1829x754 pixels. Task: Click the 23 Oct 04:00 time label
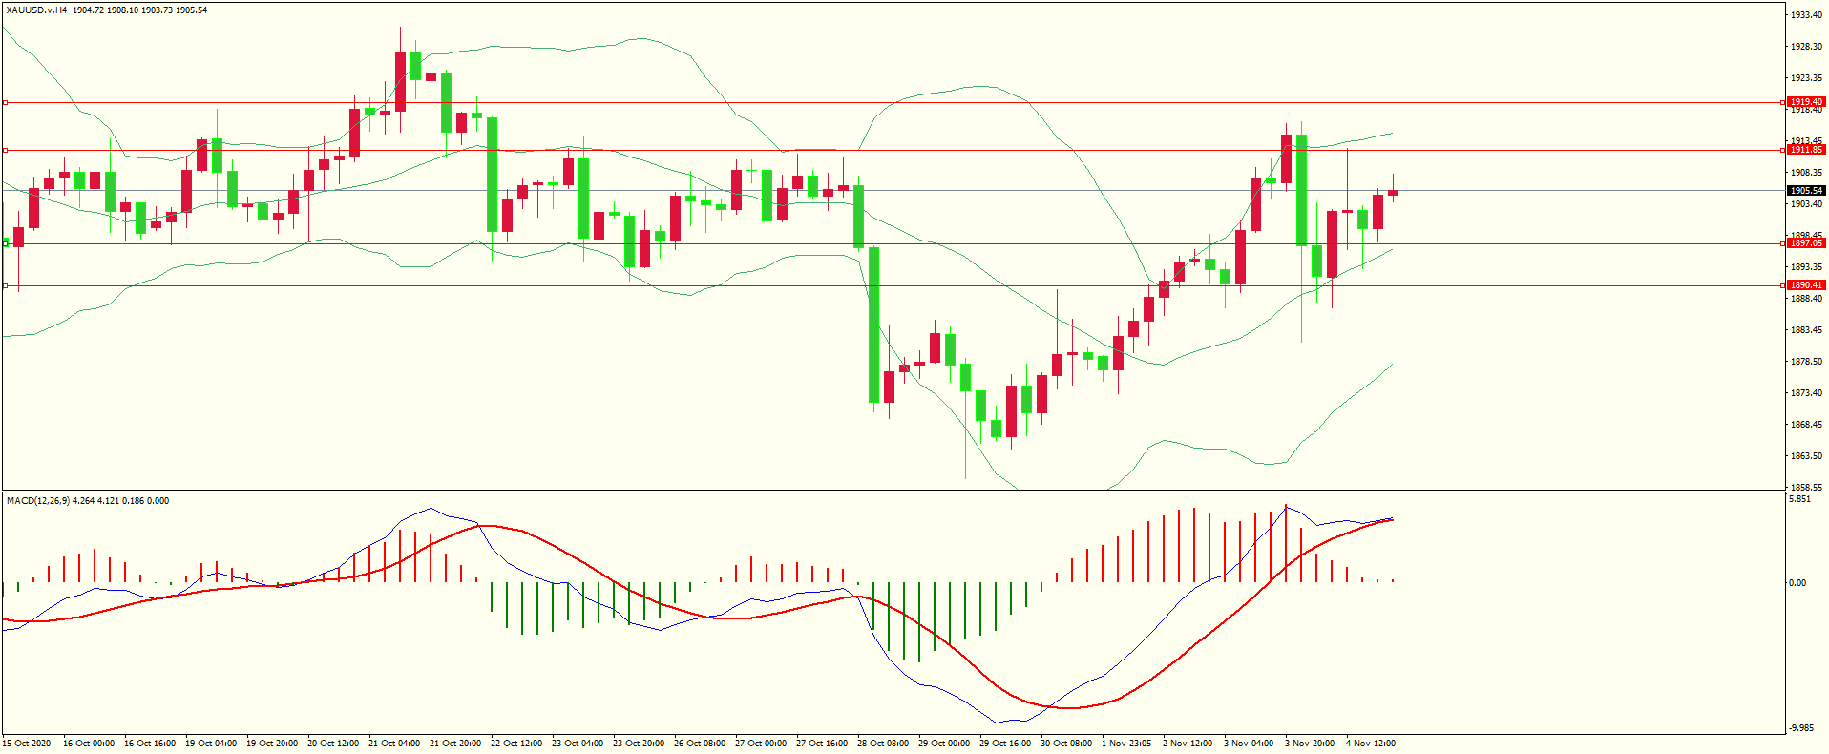[578, 744]
